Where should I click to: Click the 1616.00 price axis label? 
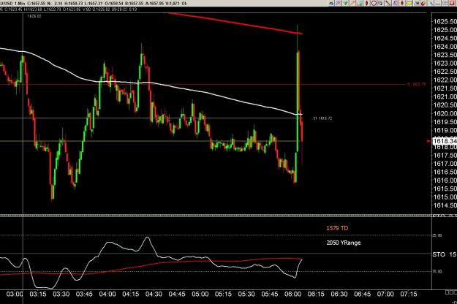tap(445, 180)
